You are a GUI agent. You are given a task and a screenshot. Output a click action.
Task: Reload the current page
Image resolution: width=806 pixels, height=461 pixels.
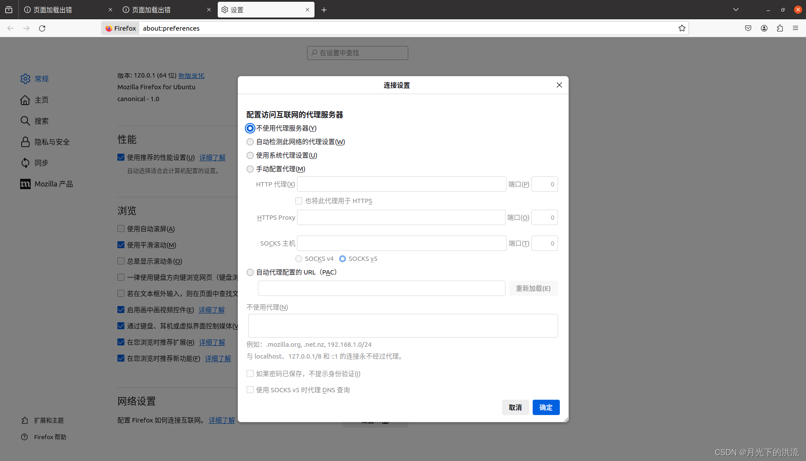[42, 28]
